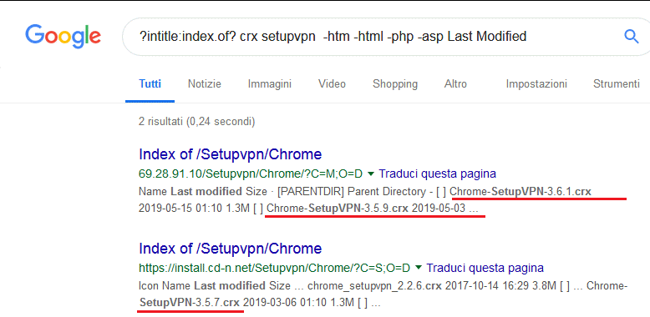Open the Video tab

click(x=332, y=84)
